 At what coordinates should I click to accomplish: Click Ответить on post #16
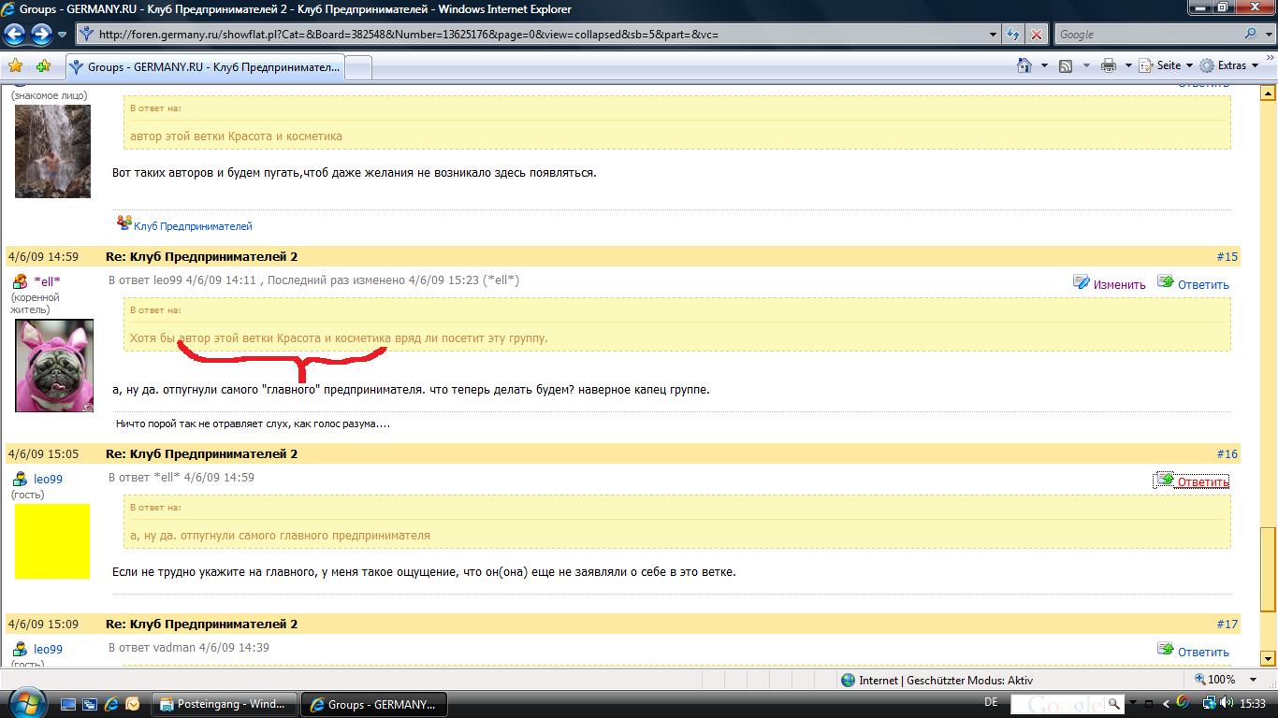pos(1201,481)
